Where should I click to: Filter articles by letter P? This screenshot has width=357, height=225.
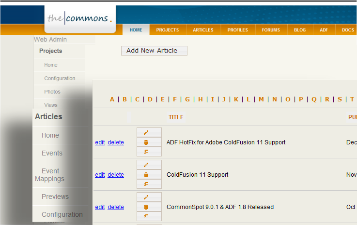(301, 99)
